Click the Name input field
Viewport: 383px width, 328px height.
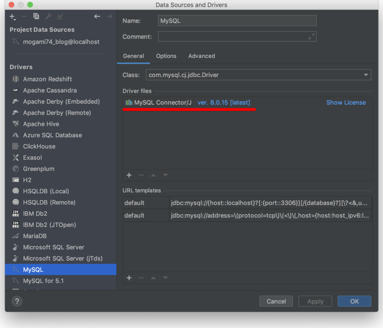coord(237,21)
